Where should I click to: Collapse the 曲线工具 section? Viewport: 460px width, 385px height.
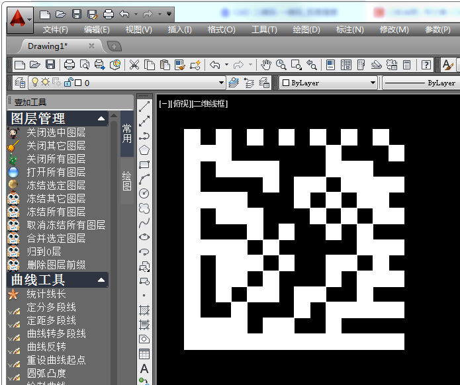point(101,280)
